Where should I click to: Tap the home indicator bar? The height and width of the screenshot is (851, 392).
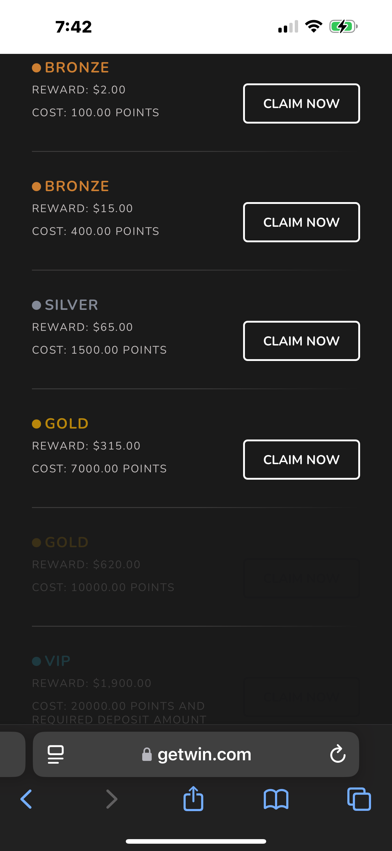click(196, 841)
